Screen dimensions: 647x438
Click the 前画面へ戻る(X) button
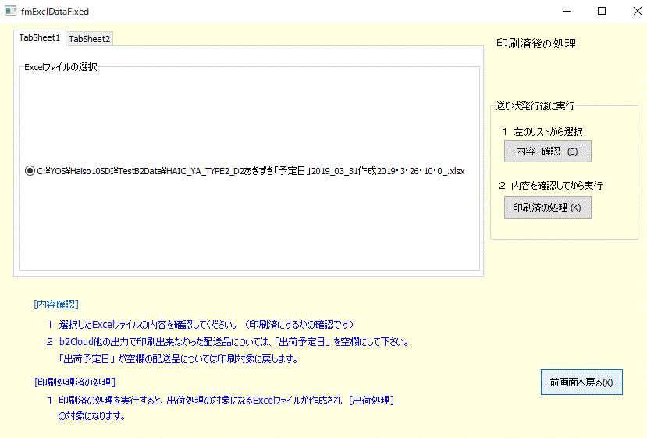581,383
